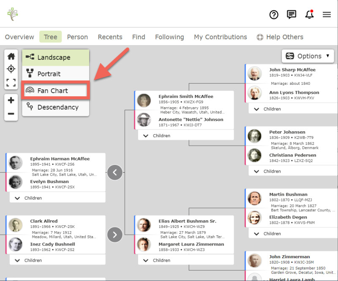
Task: Open the notifications bell
Action: [309, 14]
